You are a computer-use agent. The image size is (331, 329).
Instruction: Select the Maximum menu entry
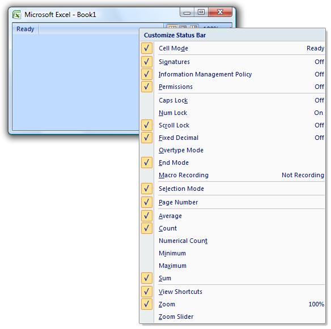pos(232,266)
